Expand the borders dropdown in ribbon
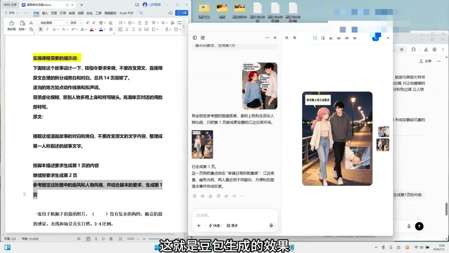The height and width of the screenshot is (253, 449). pyautogui.click(x=180, y=29)
